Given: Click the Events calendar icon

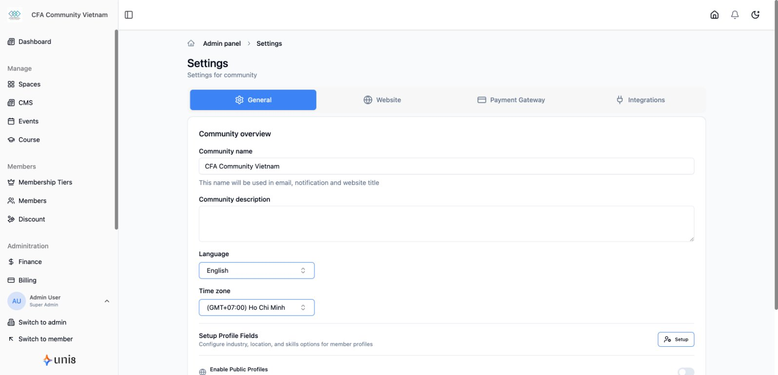Looking at the screenshot, I should 11,121.
